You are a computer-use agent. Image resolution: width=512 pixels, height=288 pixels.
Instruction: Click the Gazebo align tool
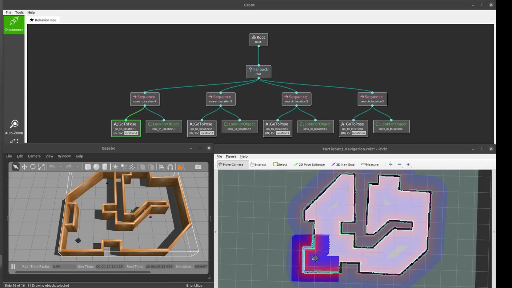162,167
